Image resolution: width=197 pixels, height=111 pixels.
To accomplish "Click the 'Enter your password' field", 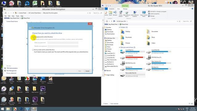I will 63,43.
